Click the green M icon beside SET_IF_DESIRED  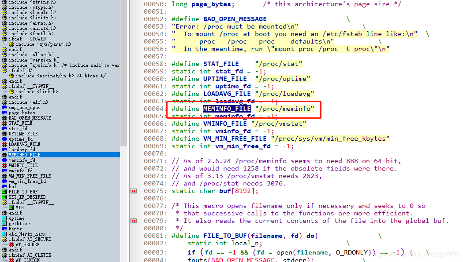(x=4, y=197)
